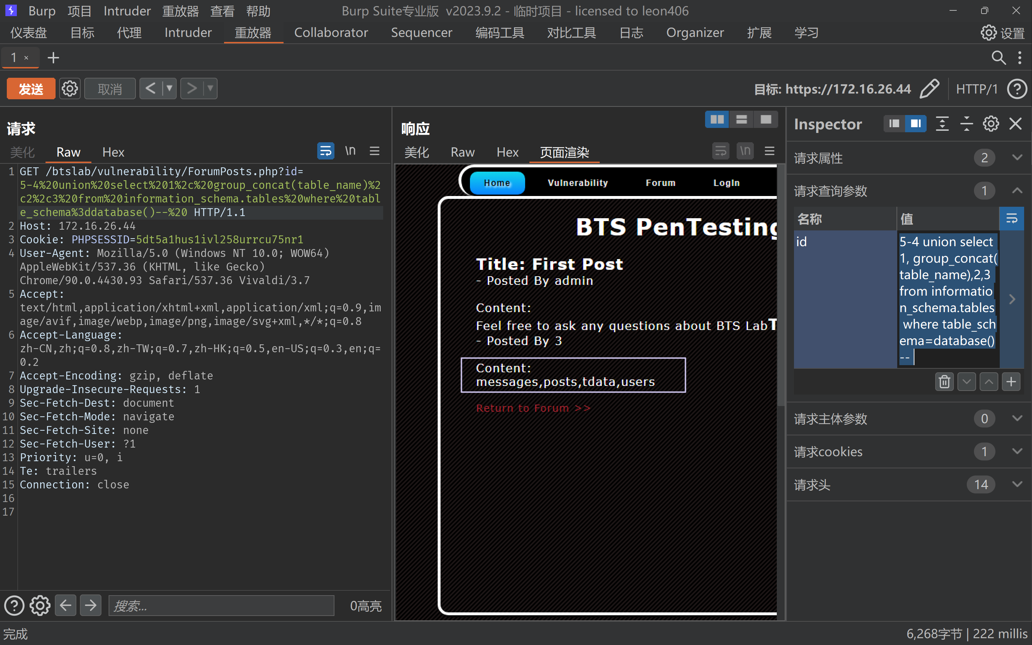Image resolution: width=1032 pixels, height=645 pixels.
Task: Switch request view to Hex tab
Action: coord(113,152)
